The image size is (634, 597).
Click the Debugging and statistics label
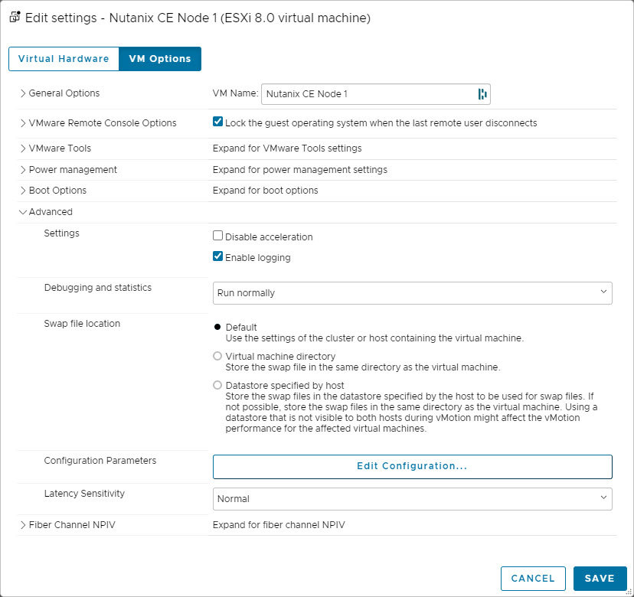point(98,288)
